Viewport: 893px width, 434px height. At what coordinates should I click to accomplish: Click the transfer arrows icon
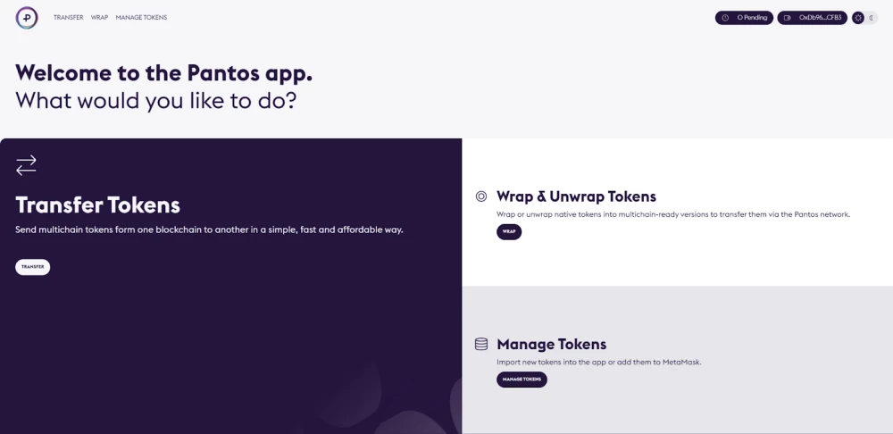click(x=26, y=165)
